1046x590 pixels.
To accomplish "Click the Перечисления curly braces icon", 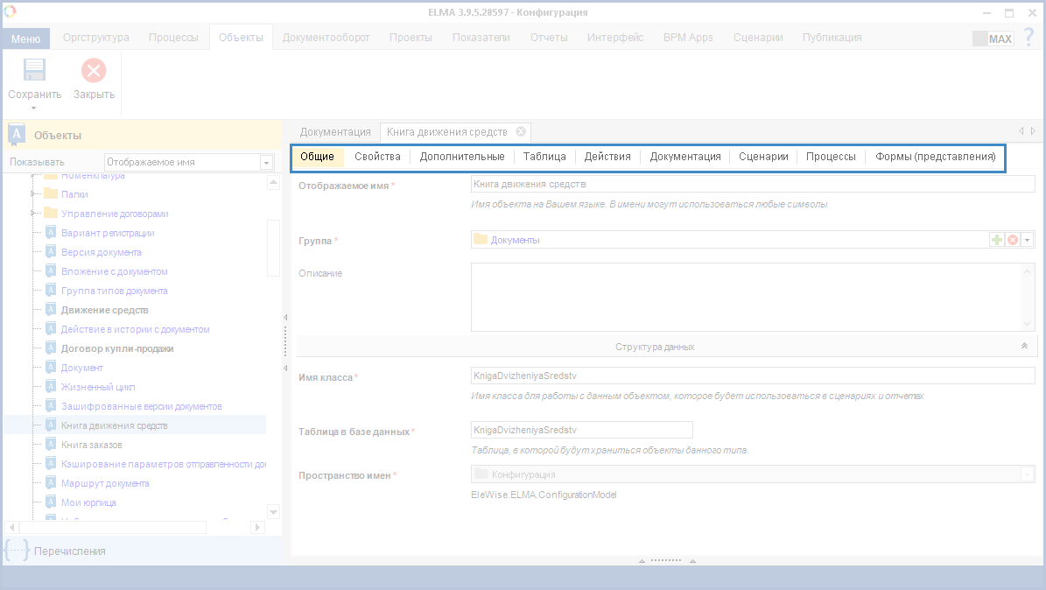I will click(x=18, y=551).
